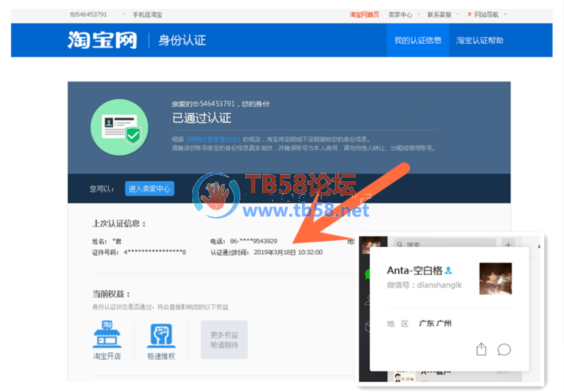564x392 pixels.
Task: Click the Anta-空白格 profile avatar thumbnail
Action: [495, 278]
